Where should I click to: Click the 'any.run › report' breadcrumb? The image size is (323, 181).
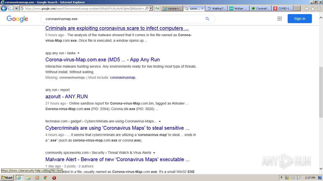click(x=58, y=90)
